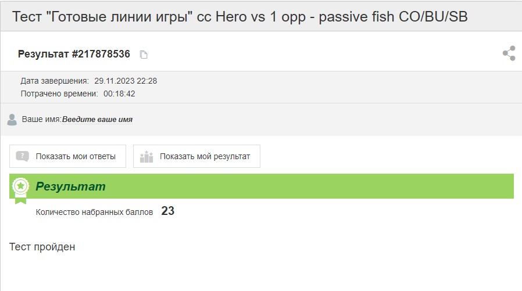Click the green "Результат" banner

[262, 186]
